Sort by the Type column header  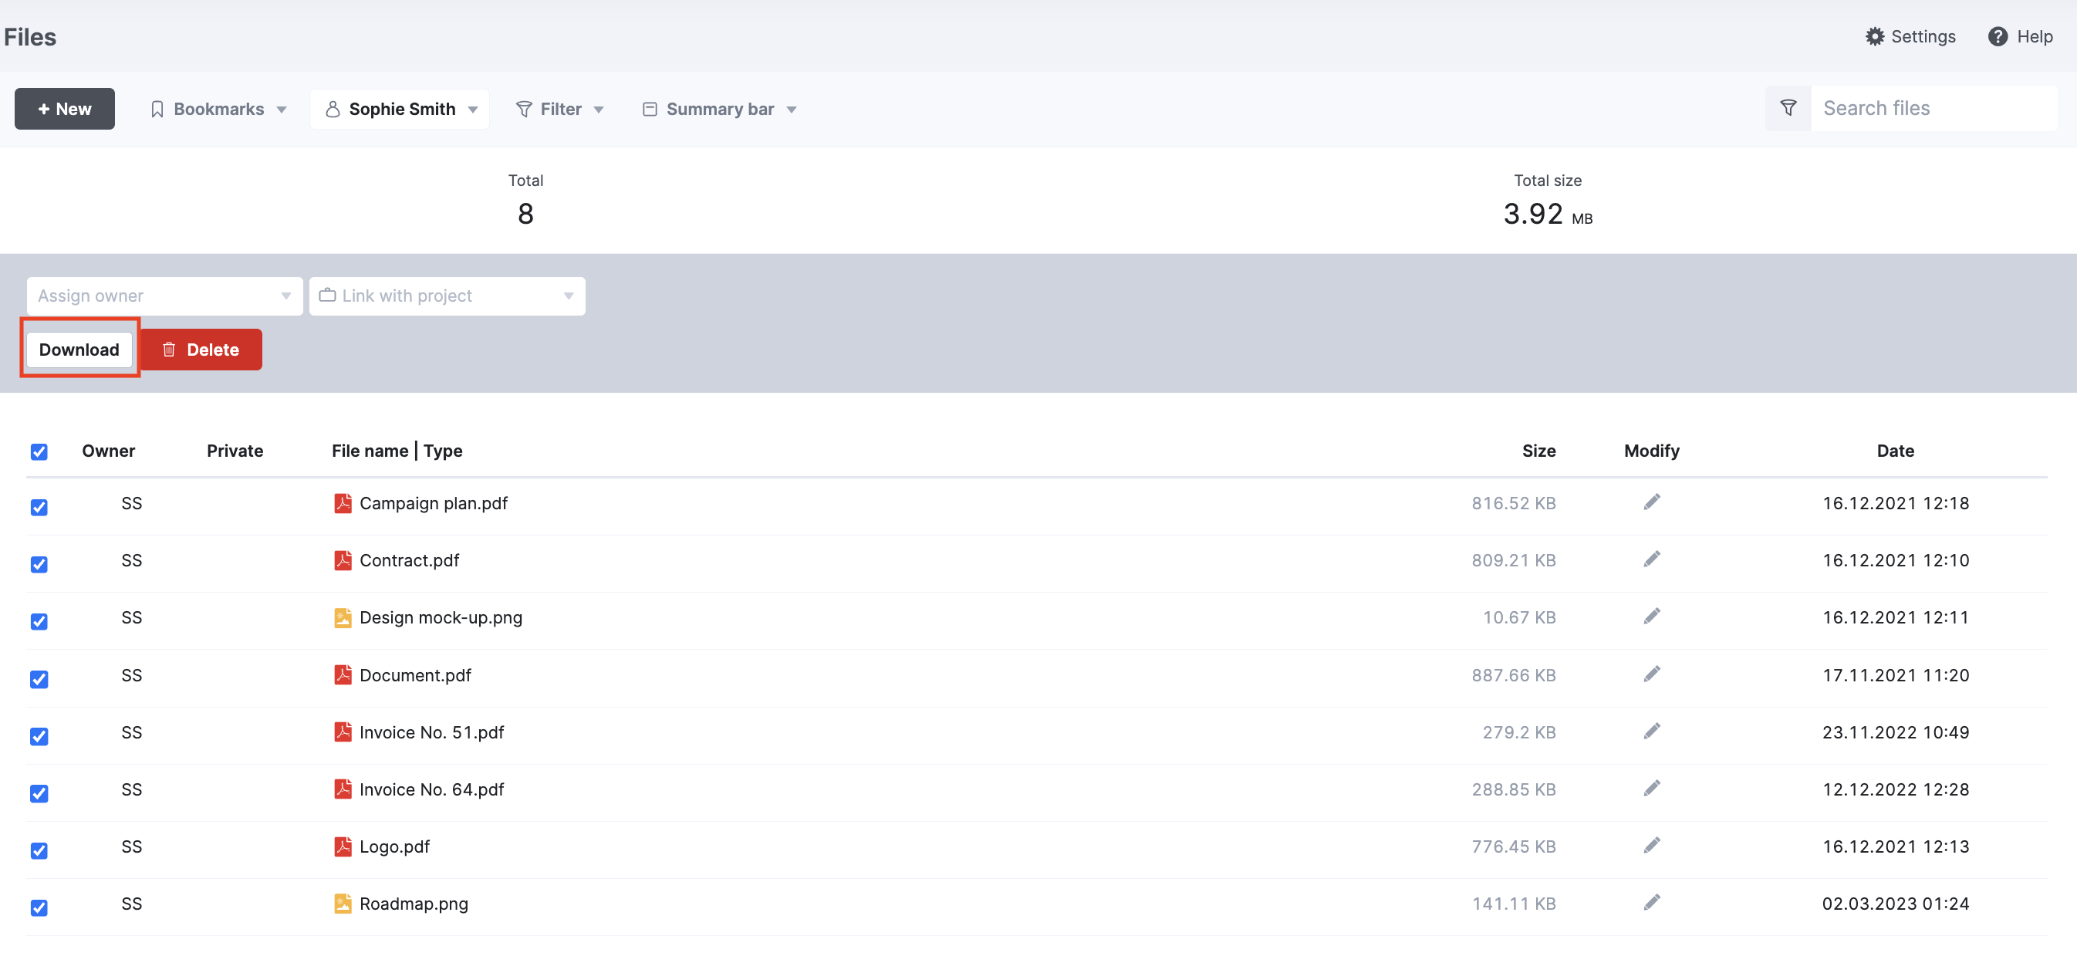(x=443, y=451)
